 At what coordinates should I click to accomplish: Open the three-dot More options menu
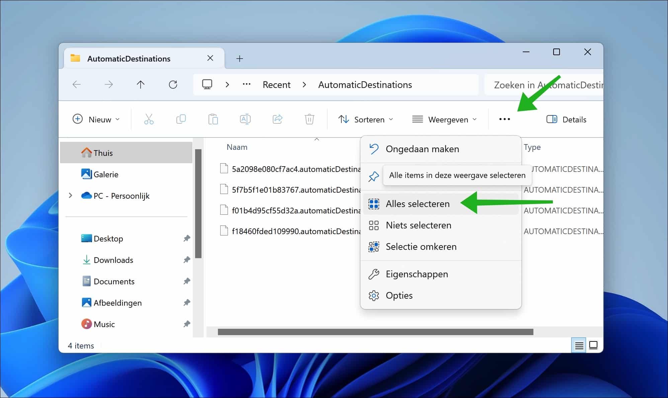[504, 119]
